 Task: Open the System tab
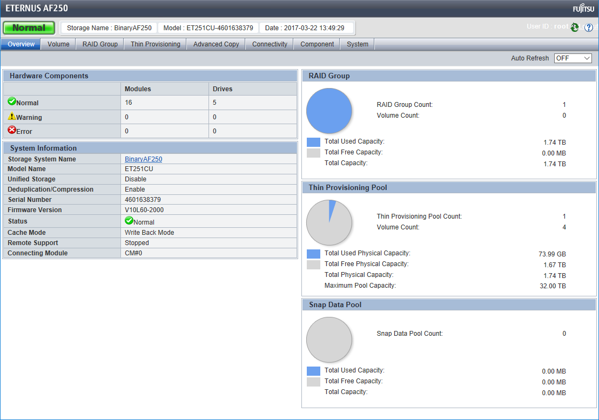(358, 44)
